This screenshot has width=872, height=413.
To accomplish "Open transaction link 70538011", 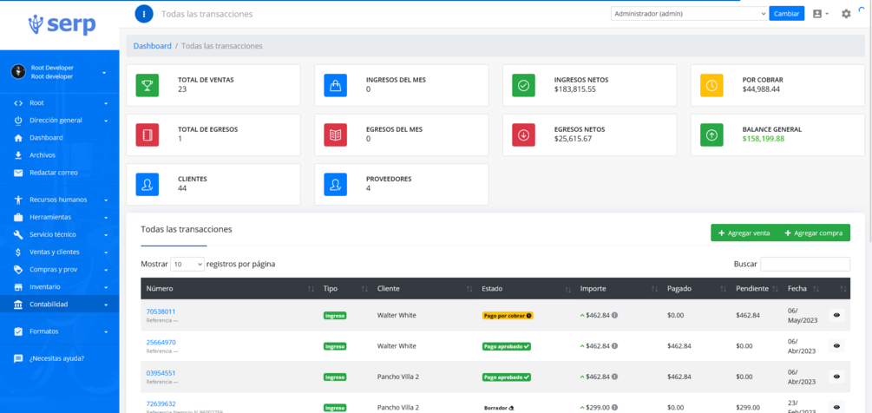I will point(161,311).
